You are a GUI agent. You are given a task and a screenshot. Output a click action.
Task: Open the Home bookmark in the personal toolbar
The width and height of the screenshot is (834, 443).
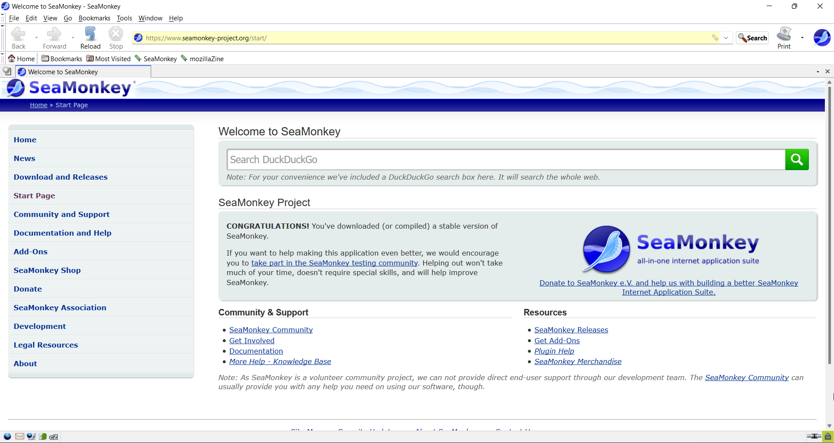point(21,59)
